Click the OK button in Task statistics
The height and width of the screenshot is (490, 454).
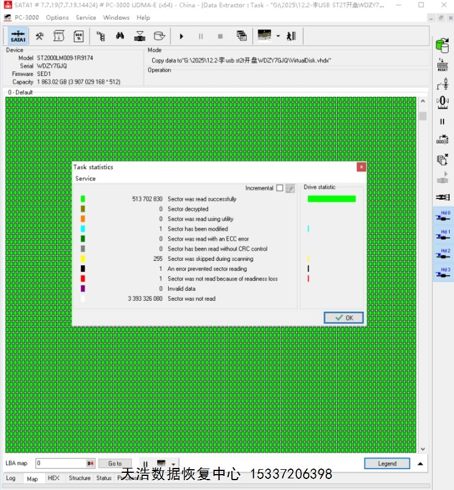[344, 318]
